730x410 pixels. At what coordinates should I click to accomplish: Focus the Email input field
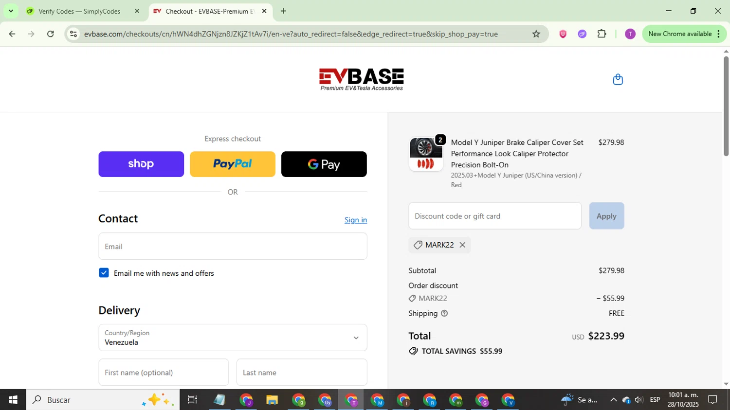click(233, 246)
